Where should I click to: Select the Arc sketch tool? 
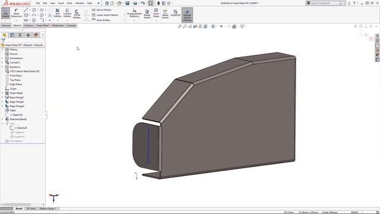(34, 15)
